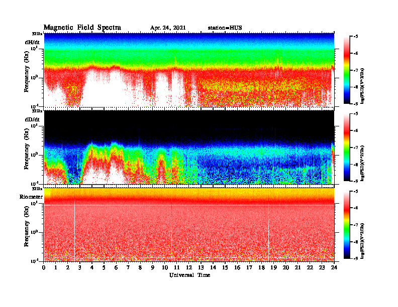Click the hour "16" tick label
This screenshot has height=307, width=398.
(x=237, y=267)
